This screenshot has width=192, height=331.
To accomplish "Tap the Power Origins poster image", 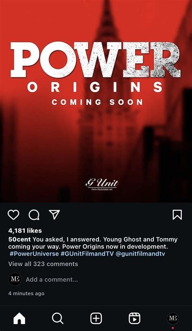I will (96, 101).
